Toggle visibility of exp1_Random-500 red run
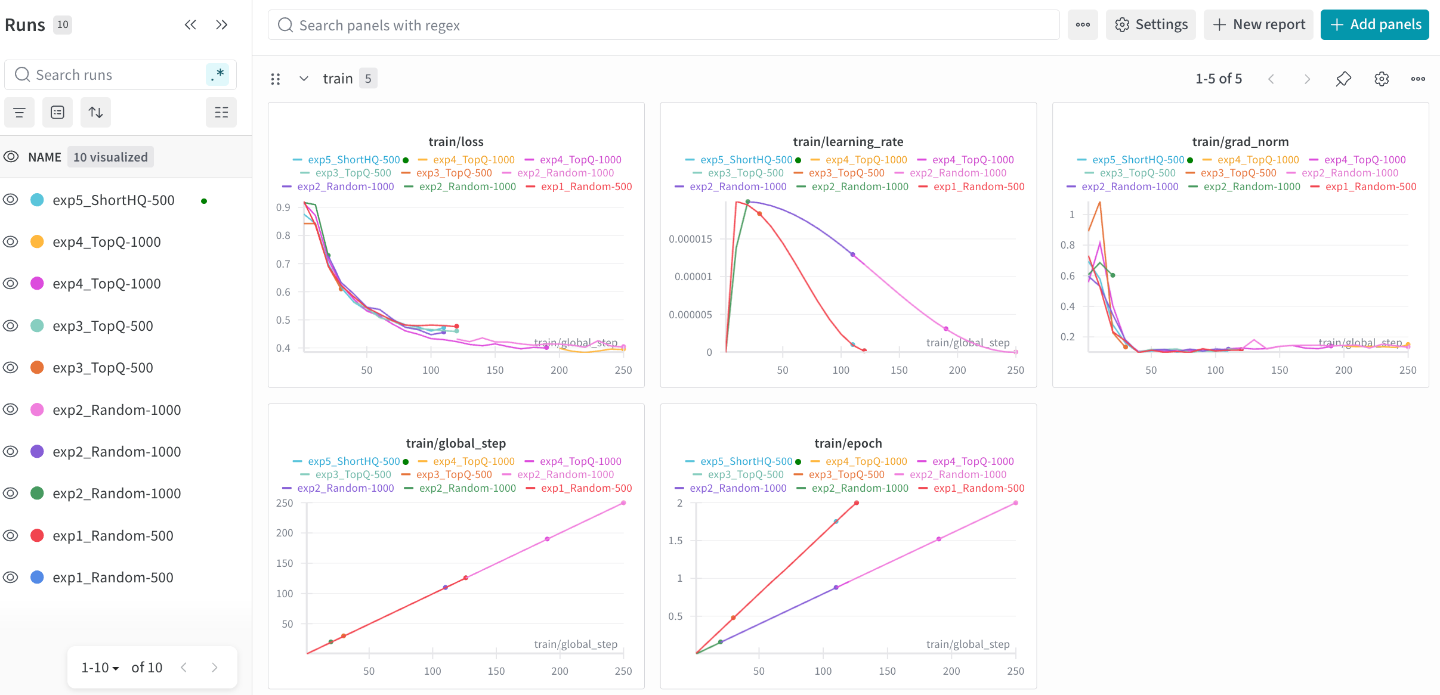This screenshot has height=695, width=1440. (11, 535)
